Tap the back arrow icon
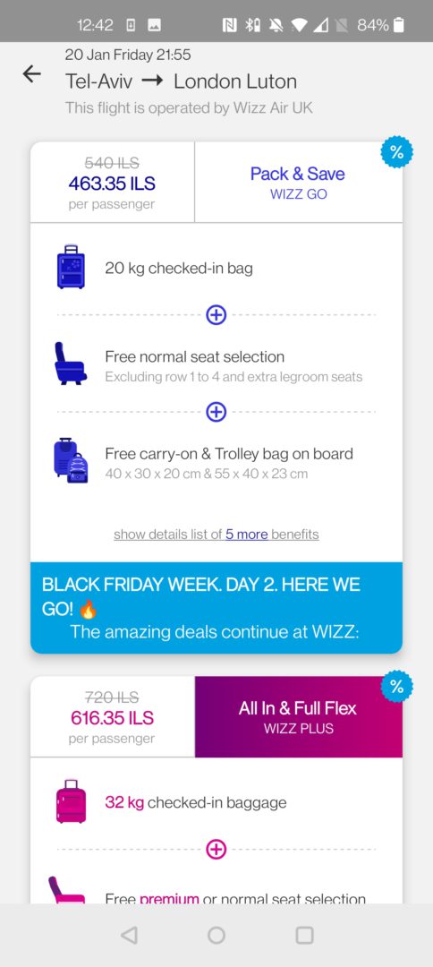 31,74
